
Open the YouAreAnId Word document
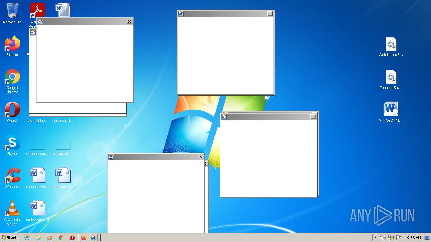tap(391, 112)
